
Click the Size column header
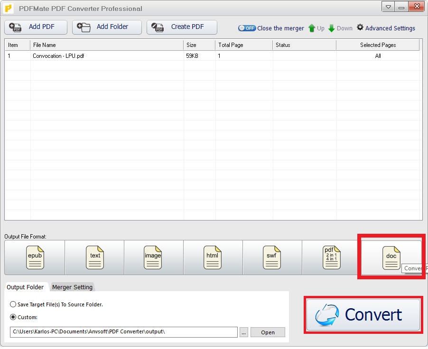199,45
